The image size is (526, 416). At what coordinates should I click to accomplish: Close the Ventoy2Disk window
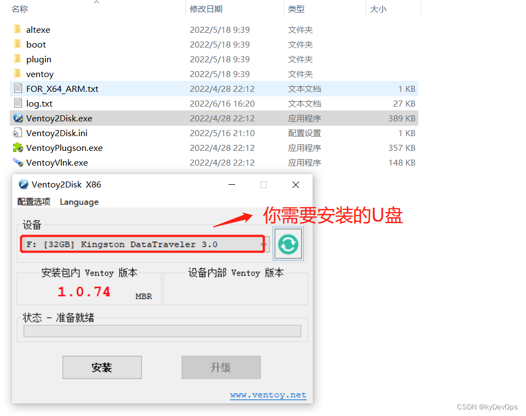pyautogui.click(x=296, y=185)
